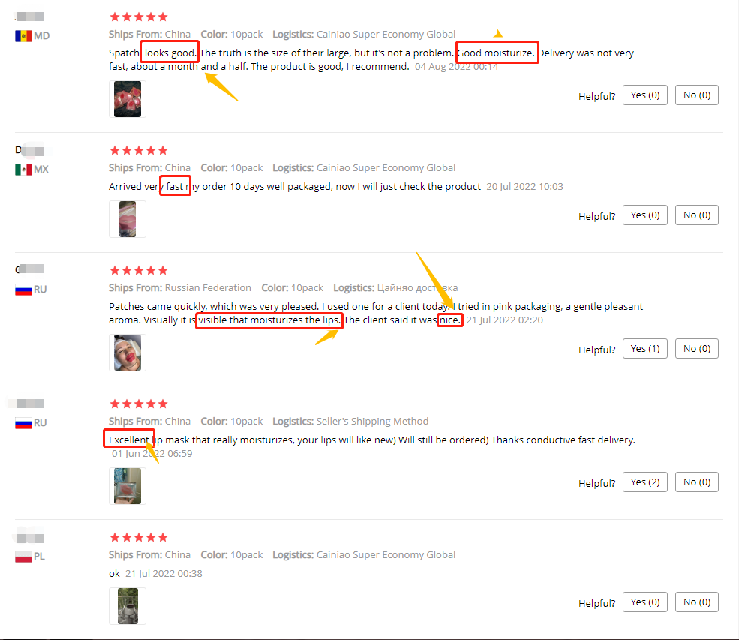Open the pink lip mask package thumbnail

(x=128, y=219)
